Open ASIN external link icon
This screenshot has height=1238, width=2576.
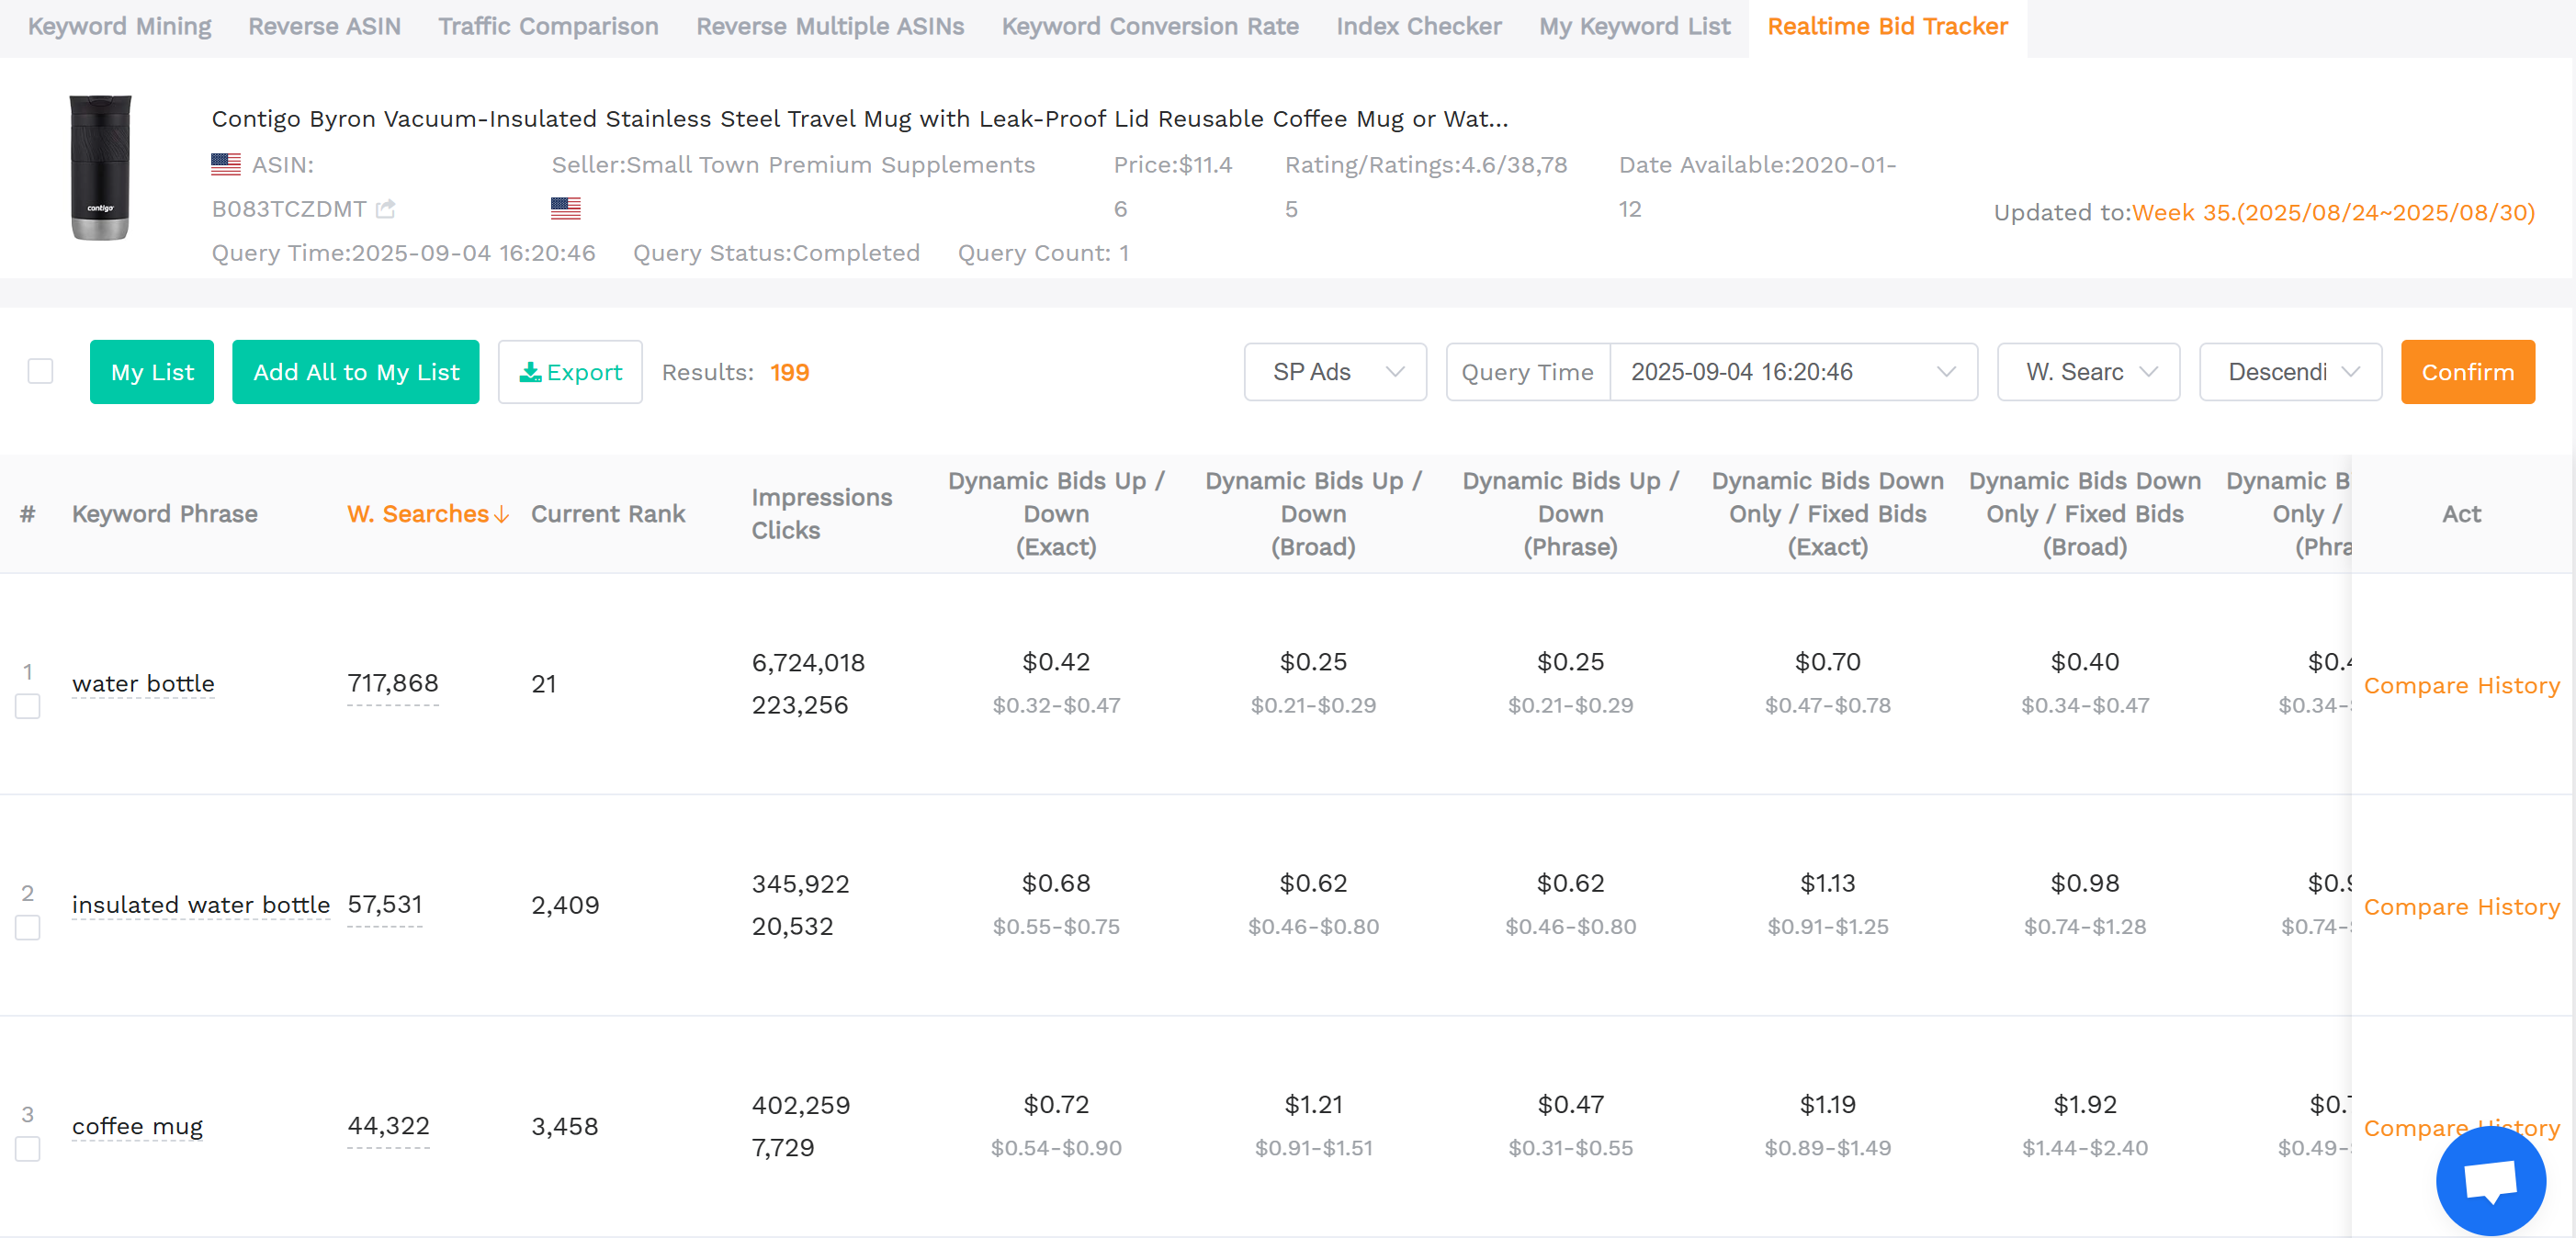coord(386,209)
